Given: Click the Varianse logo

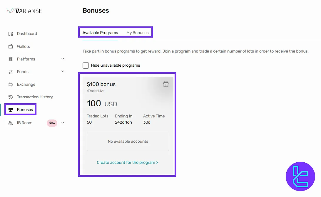Looking at the screenshot, I should [24, 11].
